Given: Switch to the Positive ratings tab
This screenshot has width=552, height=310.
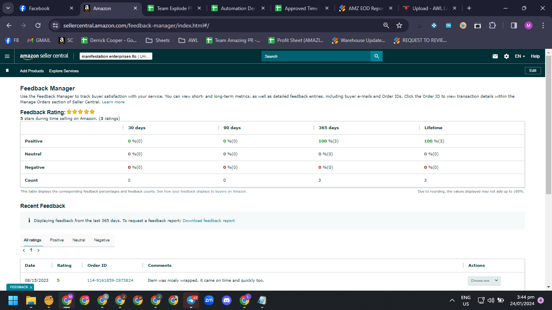Looking at the screenshot, I should click(57, 240).
